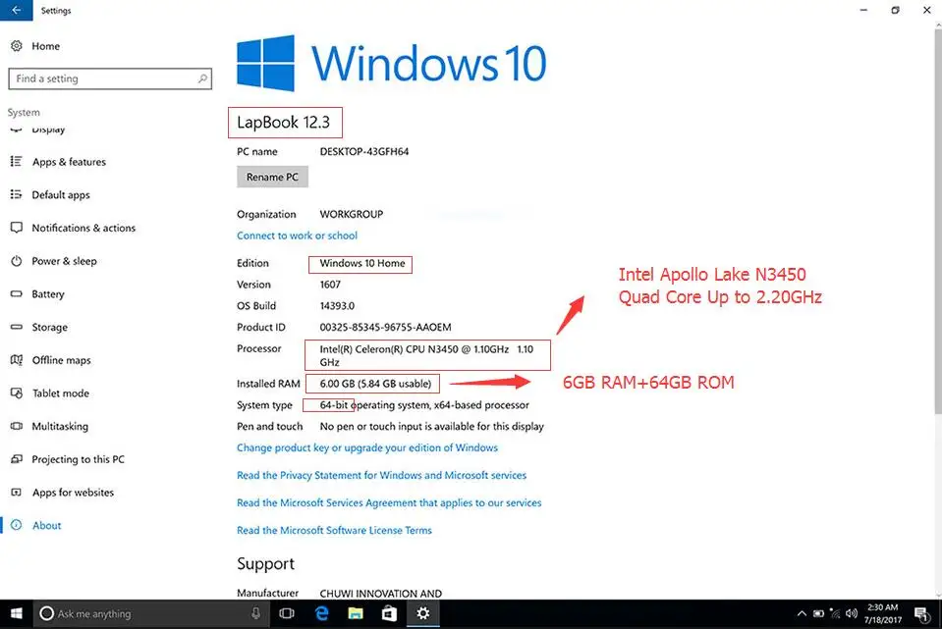Click the network Wi-Fi tray icon
The image size is (942, 629).
pos(835,613)
